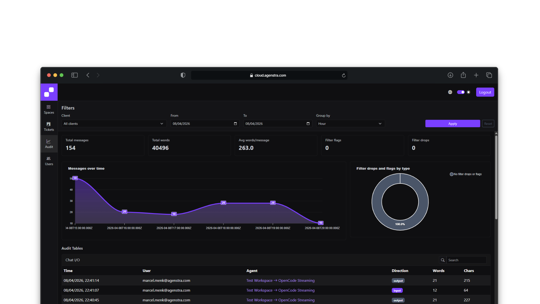The height and width of the screenshot is (304, 540).
Task: Open the Tickets sidebar item
Action: [49, 126]
